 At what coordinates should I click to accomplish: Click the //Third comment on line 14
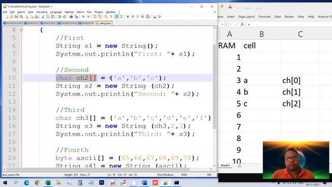(x=71, y=110)
